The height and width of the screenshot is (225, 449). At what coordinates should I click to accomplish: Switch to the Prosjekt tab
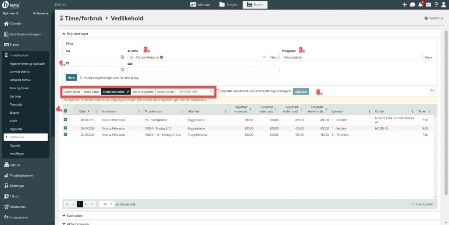[x=228, y=5]
